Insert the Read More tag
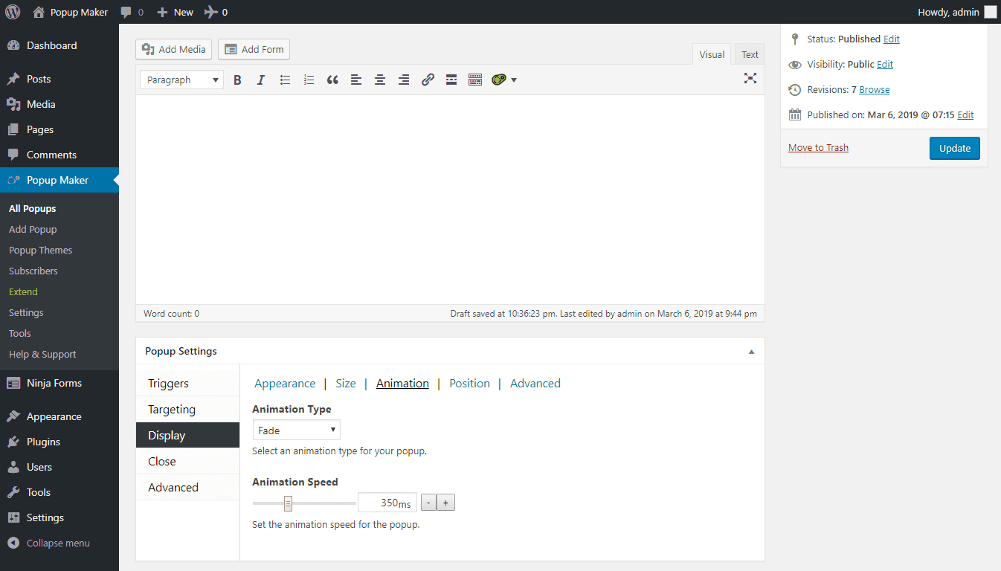The height and width of the screenshot is (571, 1001). 451,80
